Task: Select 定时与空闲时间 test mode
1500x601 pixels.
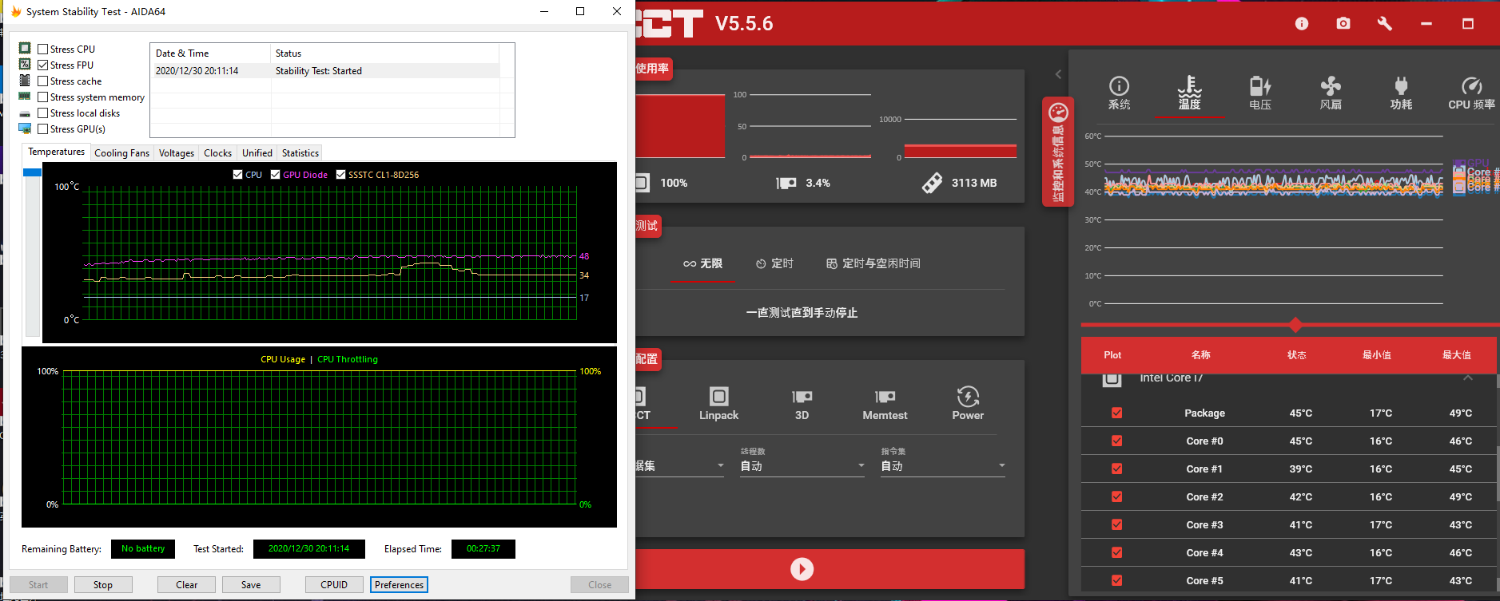Action: click(x=873, y=263)
